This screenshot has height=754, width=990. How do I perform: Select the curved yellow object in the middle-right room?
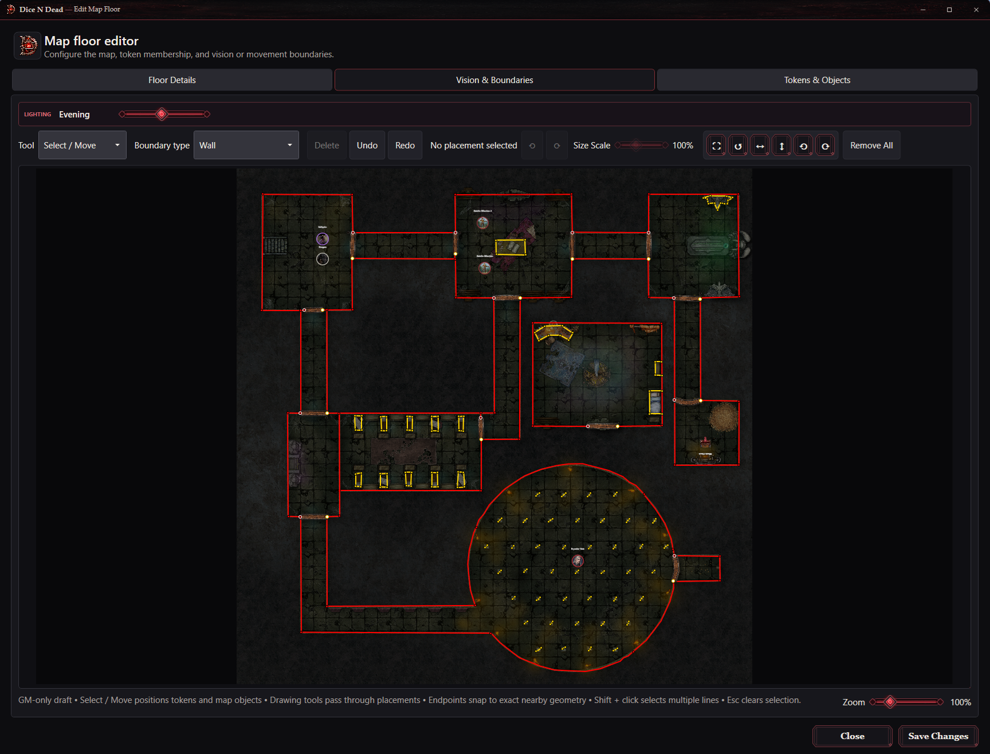pyautogui.click(x=553, y=332)
